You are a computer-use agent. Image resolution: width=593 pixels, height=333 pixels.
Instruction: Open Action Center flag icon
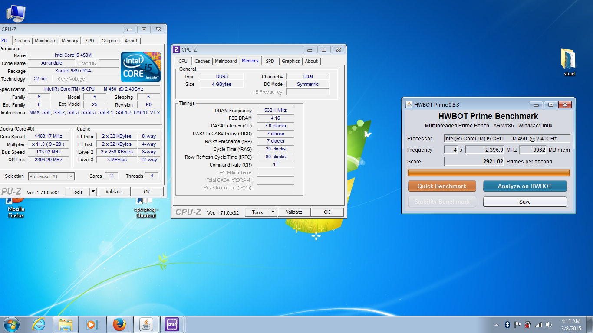[517, 325]
